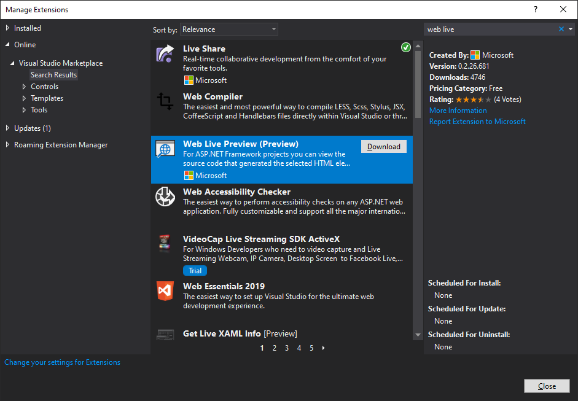
Task: Click the Web Essentials 2019 icon
Action: [165, 291]
